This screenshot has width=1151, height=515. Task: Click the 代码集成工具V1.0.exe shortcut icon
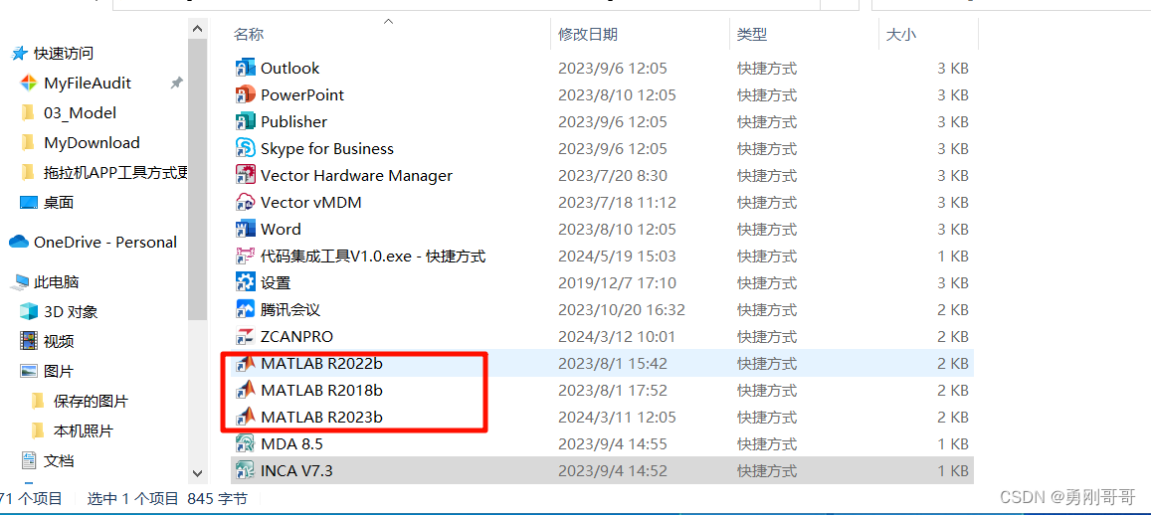coord(245,257)
